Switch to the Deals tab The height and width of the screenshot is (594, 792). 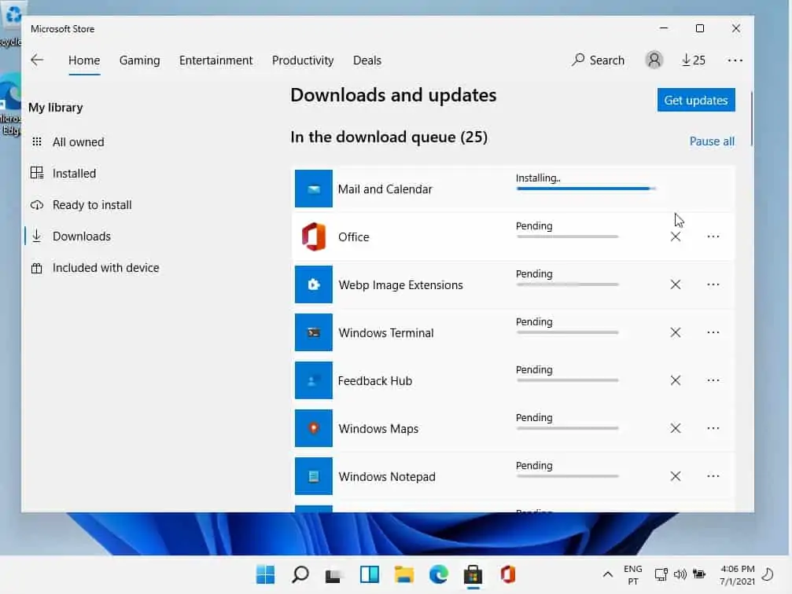click(x=367, y=60)
